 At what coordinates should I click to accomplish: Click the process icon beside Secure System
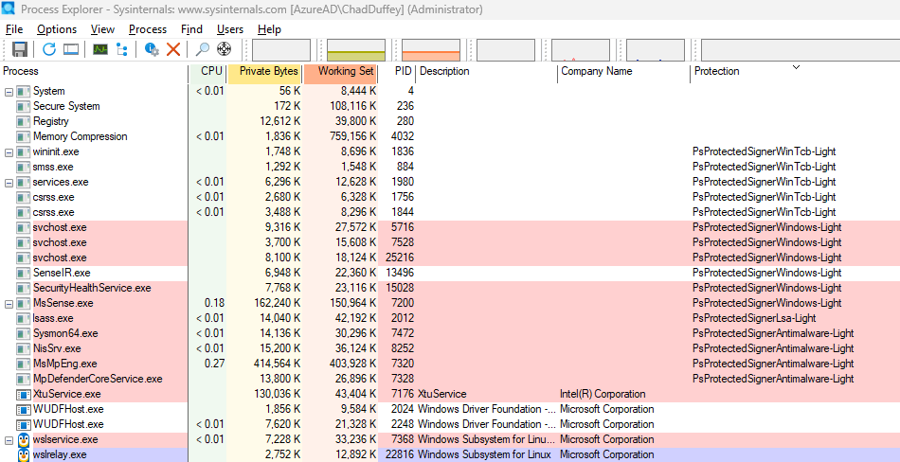24,107
